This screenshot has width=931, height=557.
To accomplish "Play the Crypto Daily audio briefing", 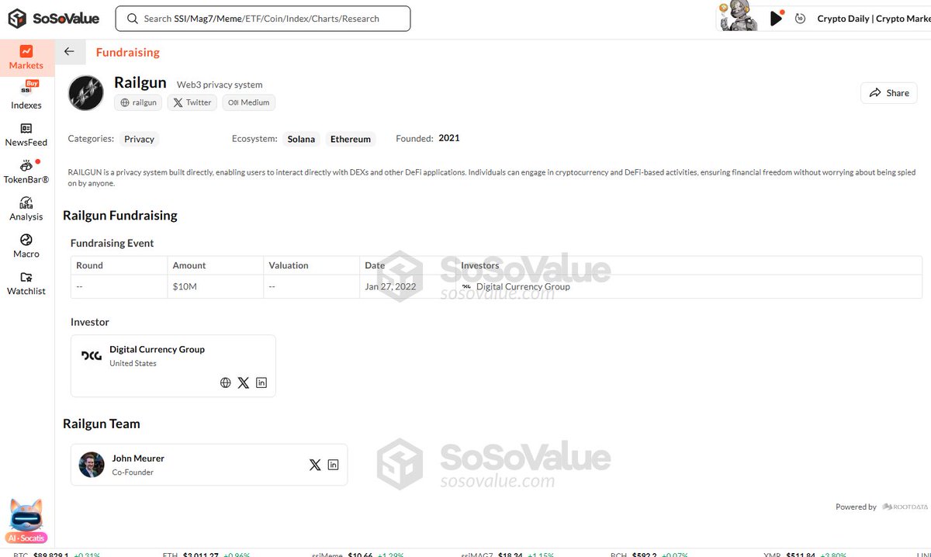I will tap(777, 18).
